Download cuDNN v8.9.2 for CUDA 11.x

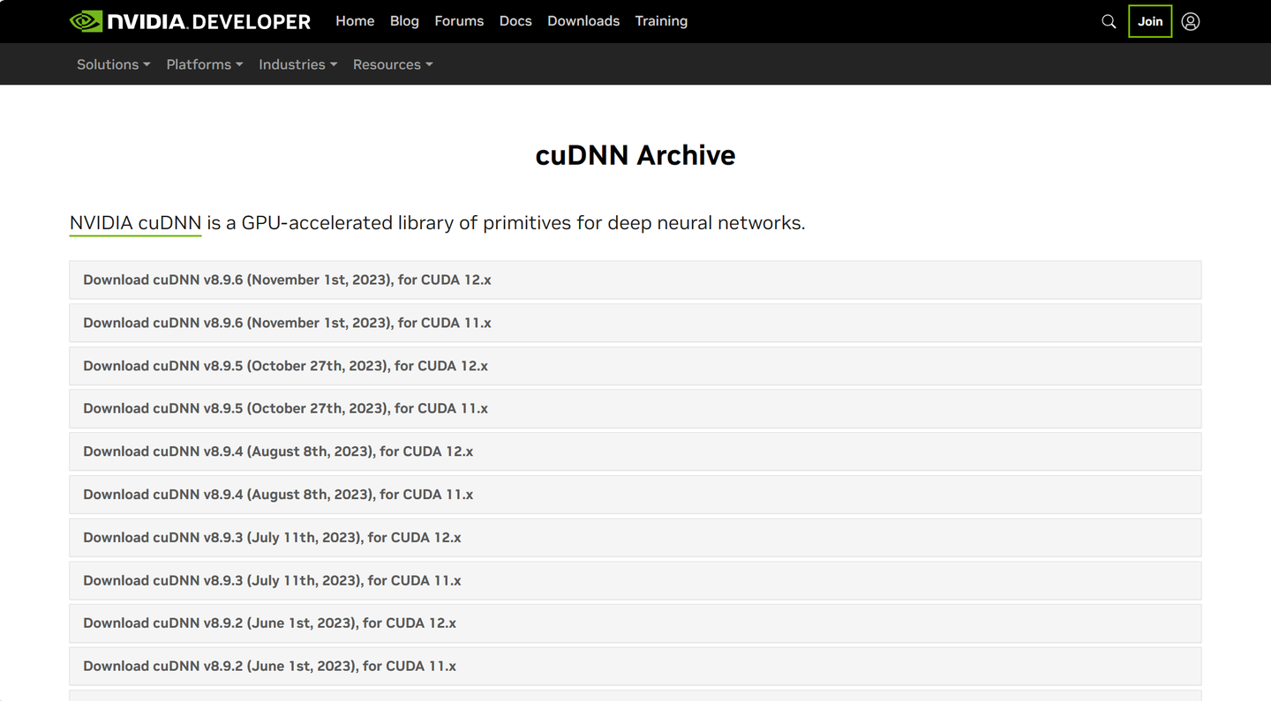(x=269, y=666)
